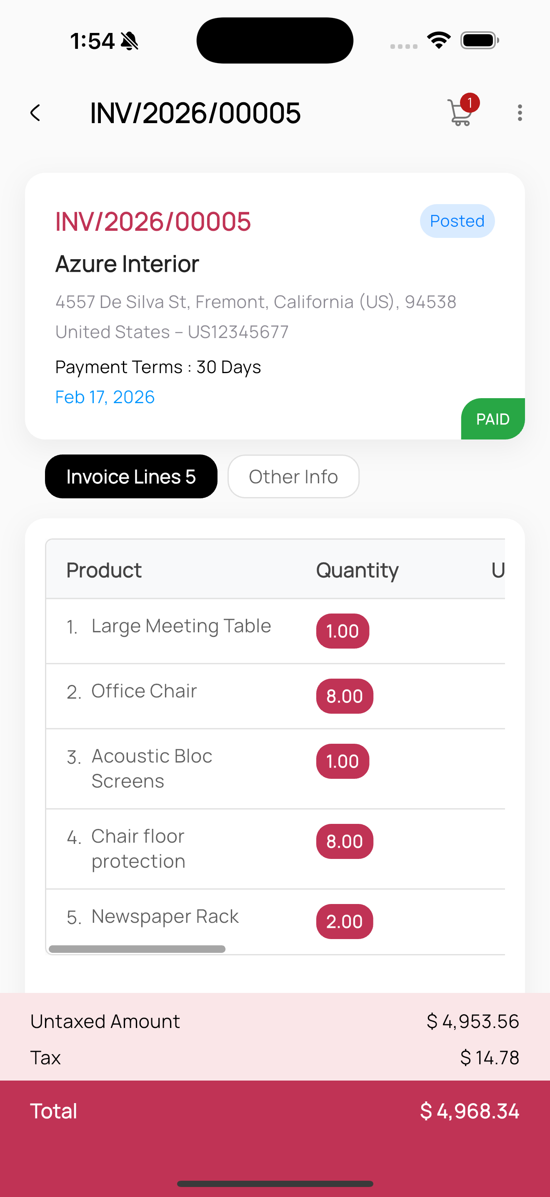Tap the green PAID label
The height and width of the screenshot is (1197, 550).
[492, 419]
